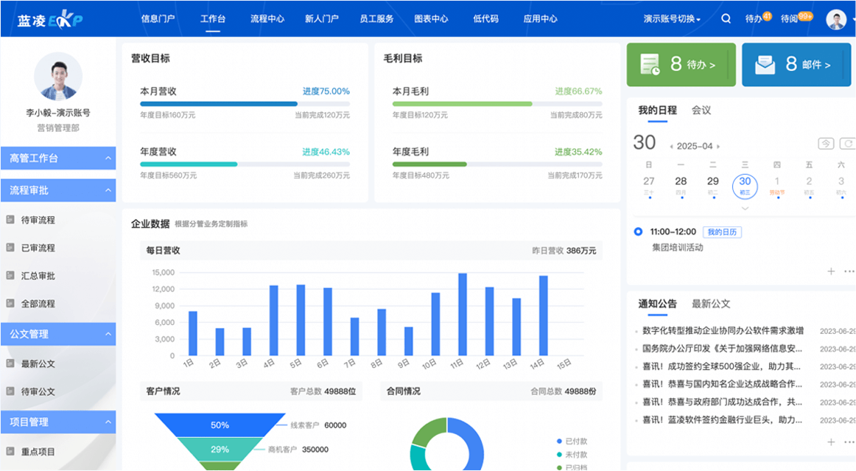Switch to the 会议 tab
856x471 pixels.
[701, 111]
